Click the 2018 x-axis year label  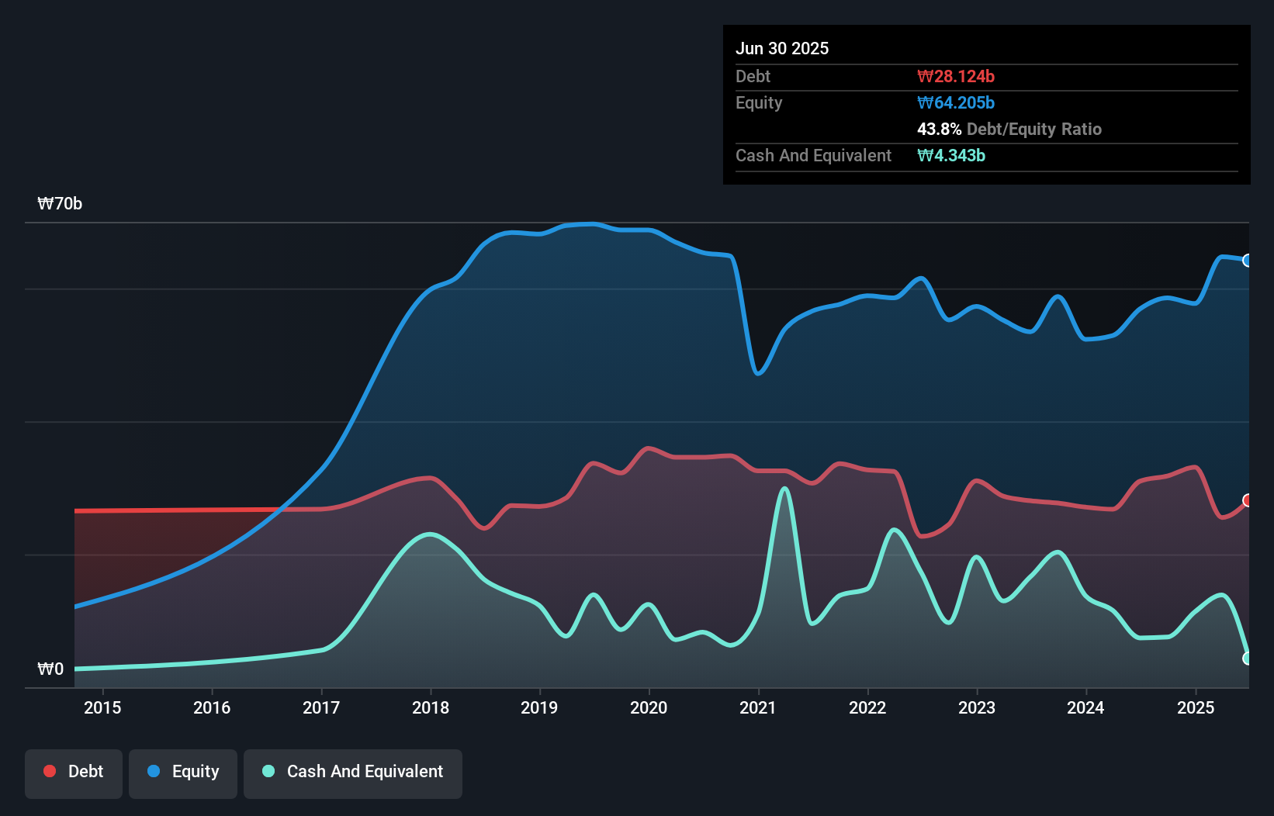(x=431, y=707)
